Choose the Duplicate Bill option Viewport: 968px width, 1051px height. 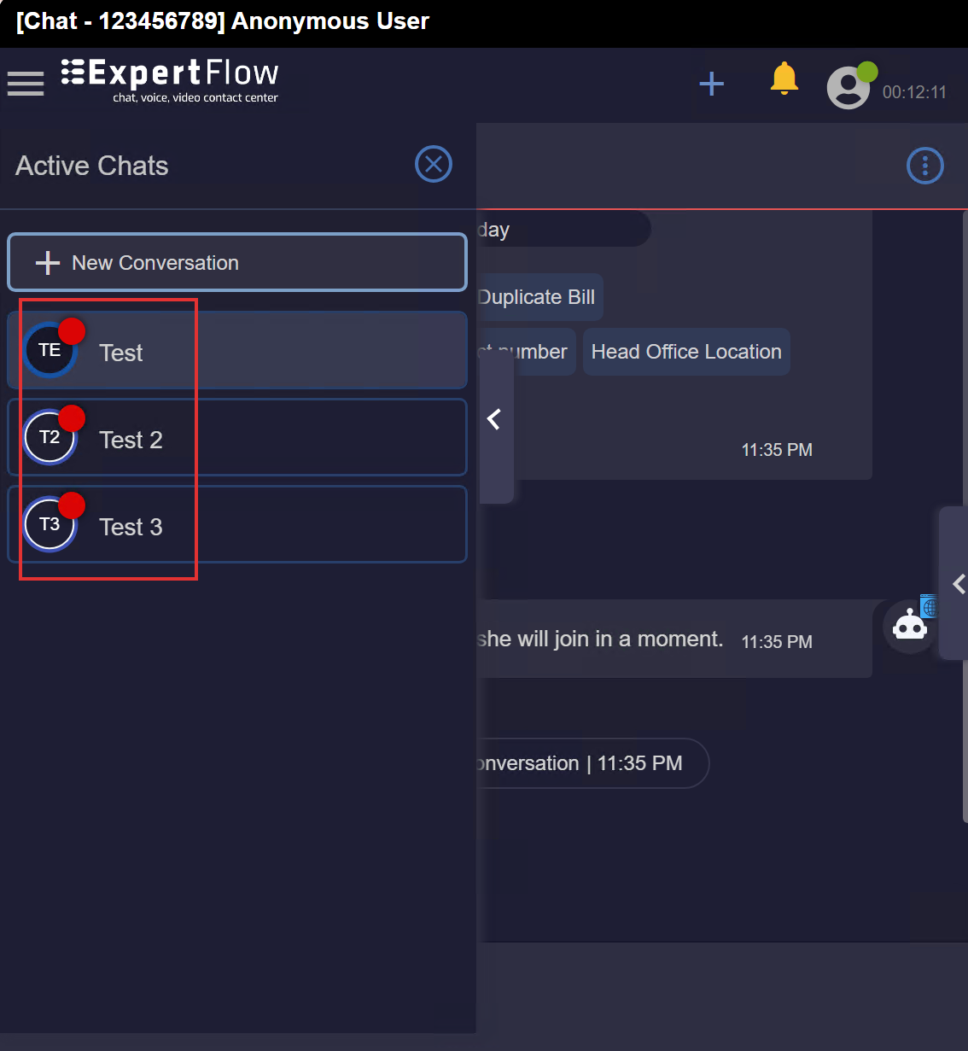tap(539, 297)
